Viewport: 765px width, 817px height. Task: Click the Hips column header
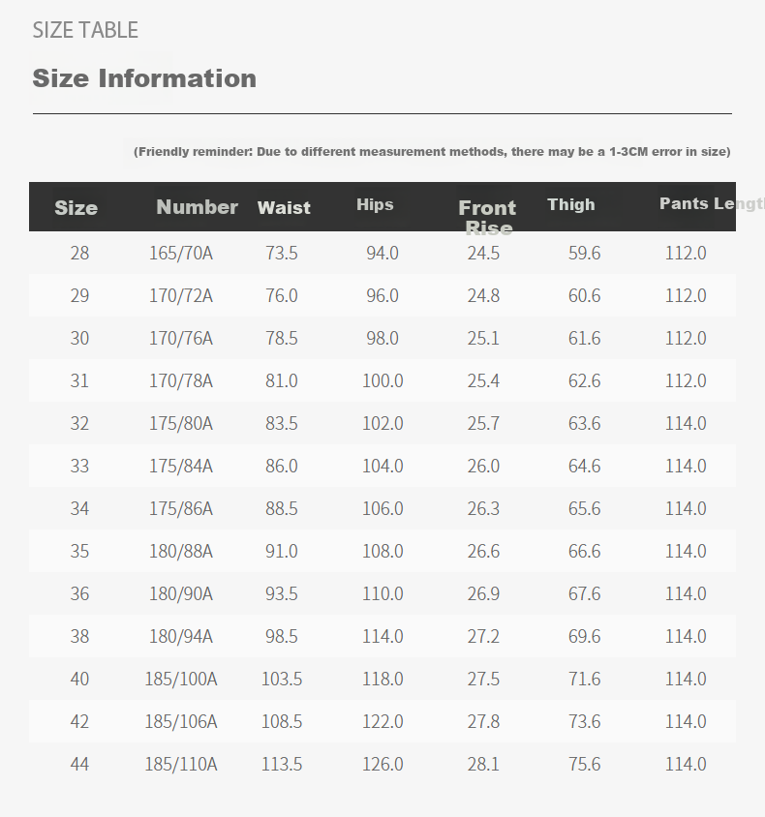pos(375,204)
